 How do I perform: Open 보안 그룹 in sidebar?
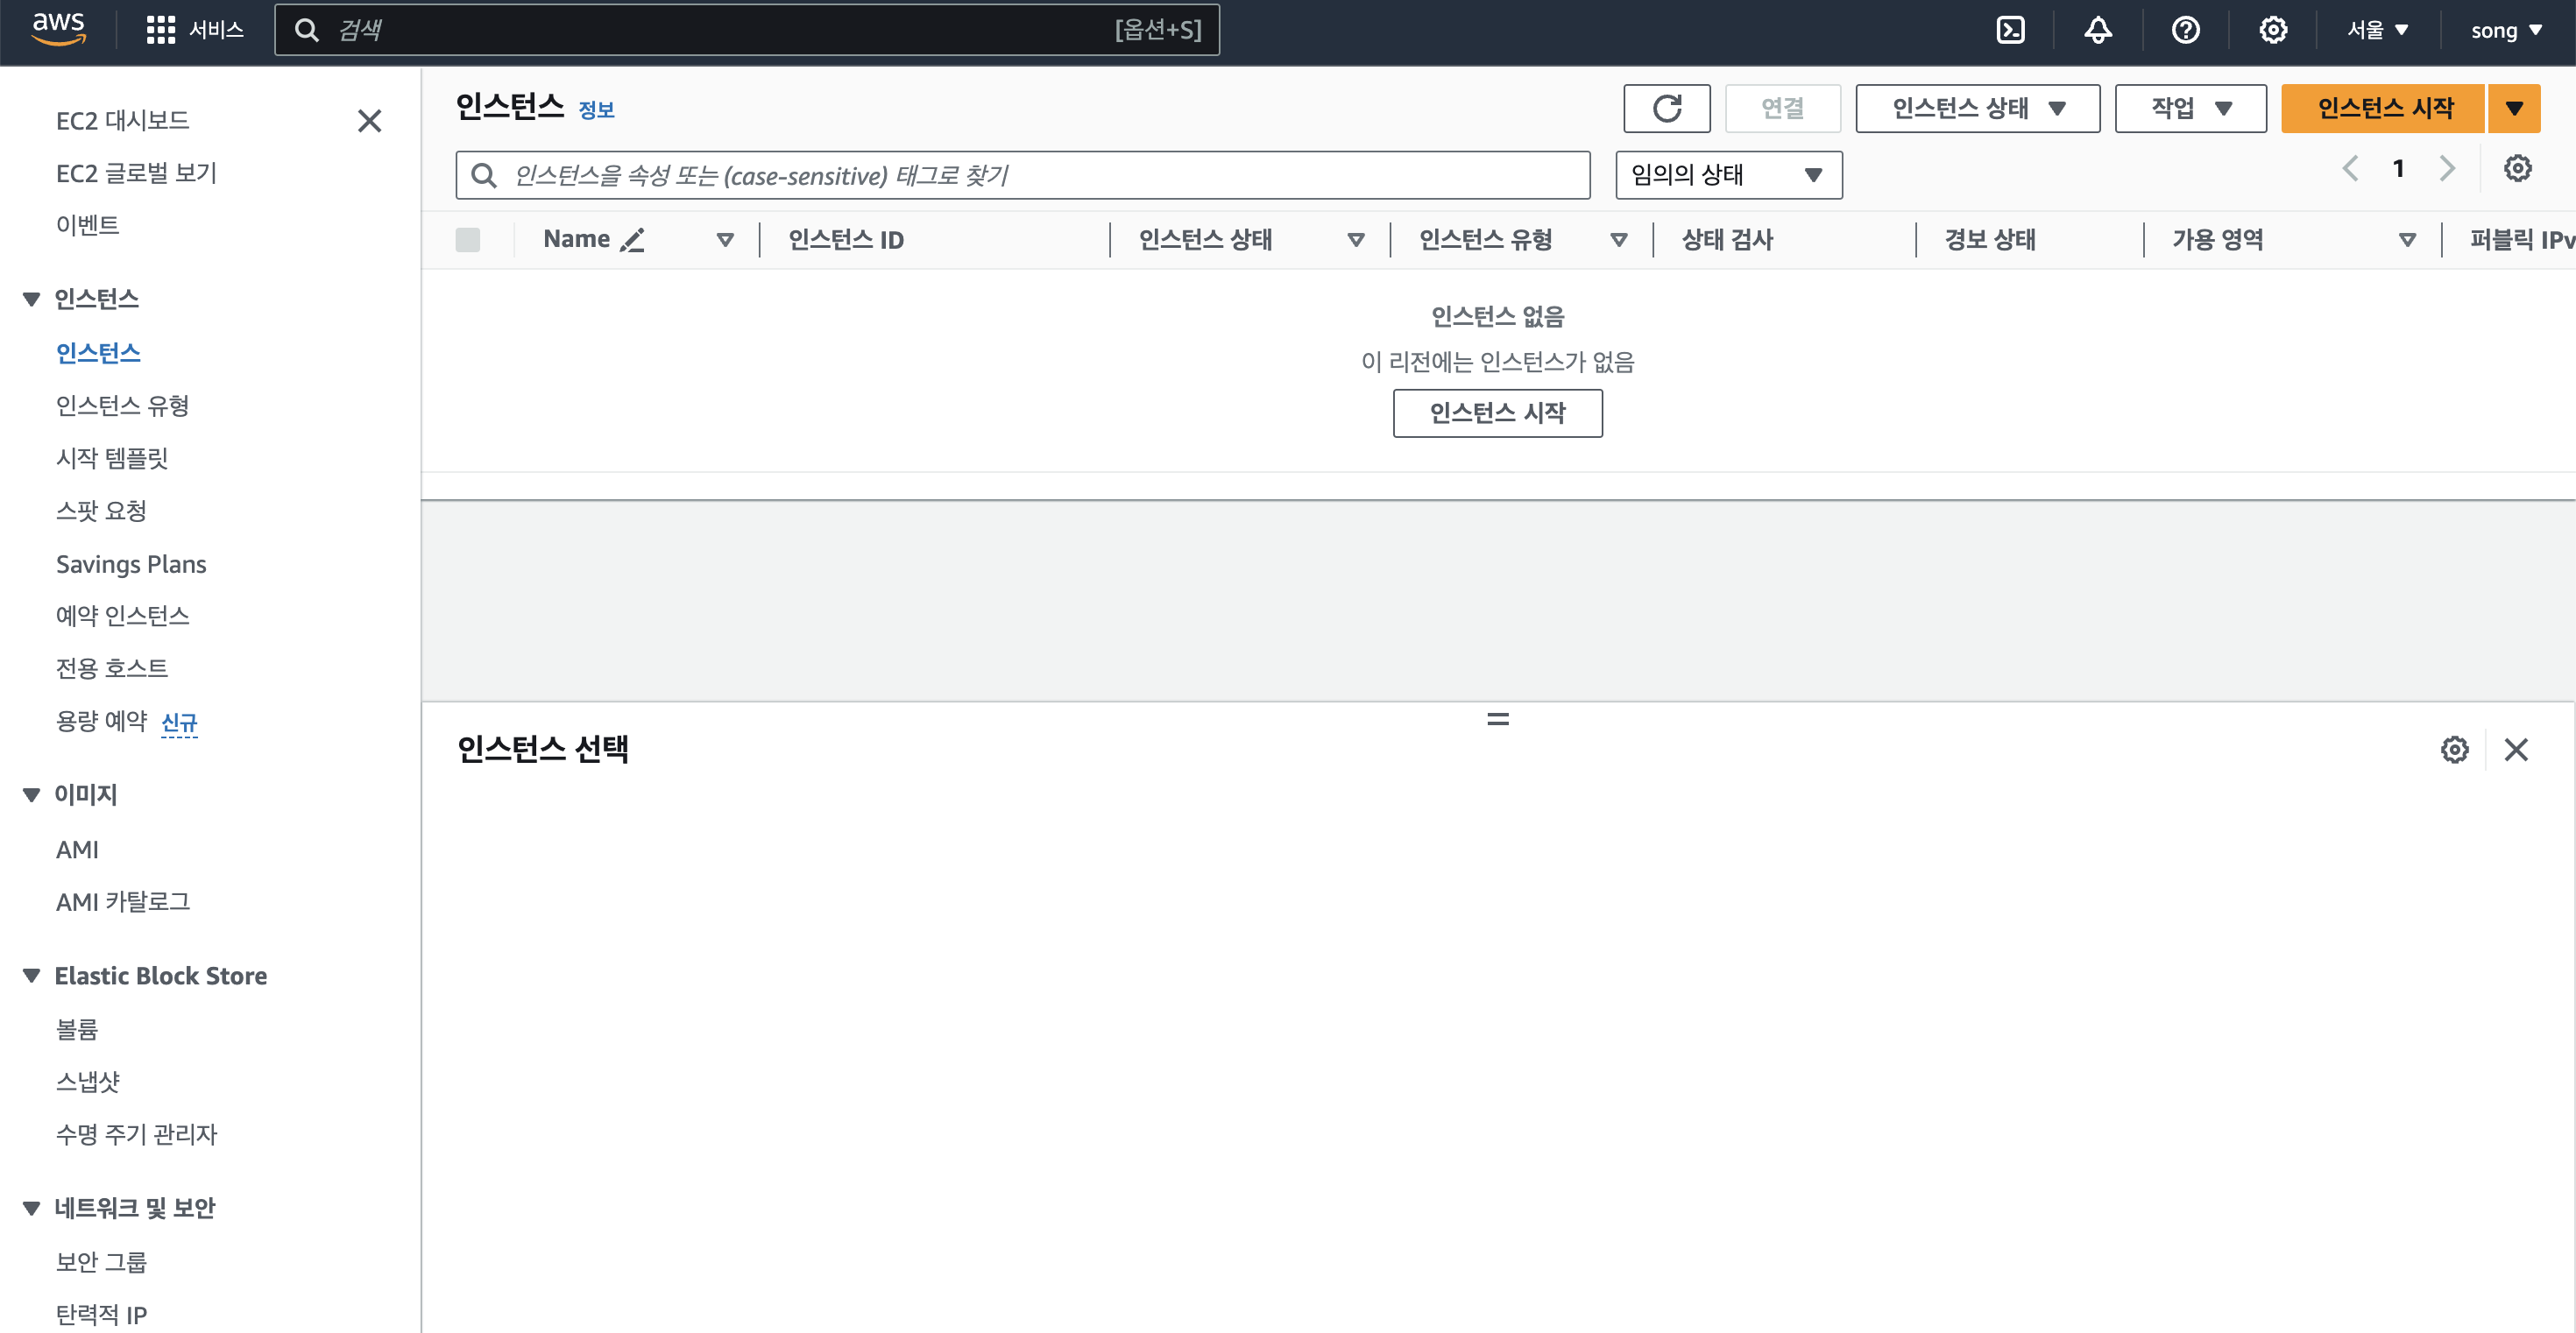click(x=101, y=1262)
